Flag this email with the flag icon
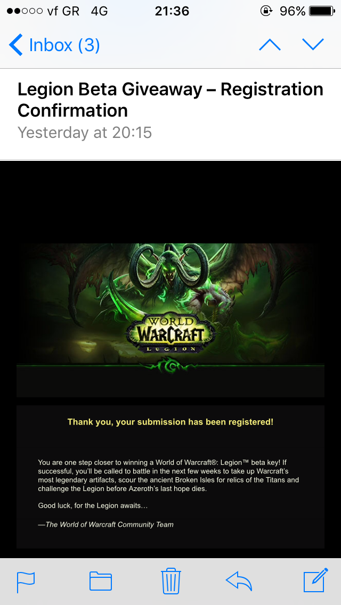The height and width of the screenshot is (605, 341). (x=26, y=582)
